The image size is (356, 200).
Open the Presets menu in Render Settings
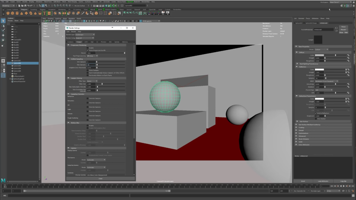pyautogui.click(x=74, y=32)
